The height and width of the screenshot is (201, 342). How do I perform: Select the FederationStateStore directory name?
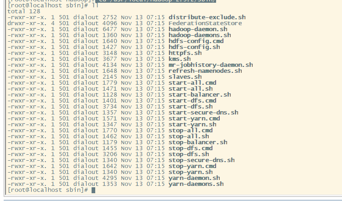click(205, 23)
